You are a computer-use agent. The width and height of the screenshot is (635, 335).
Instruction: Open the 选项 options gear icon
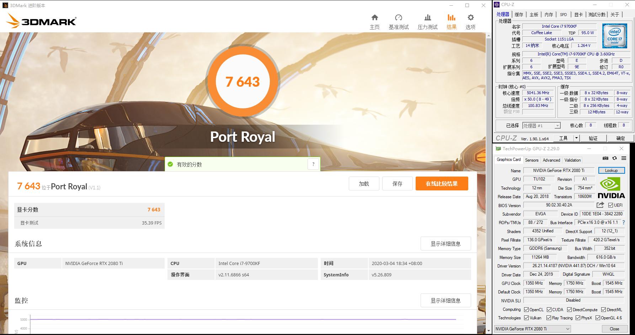click(x=470, y=18)
